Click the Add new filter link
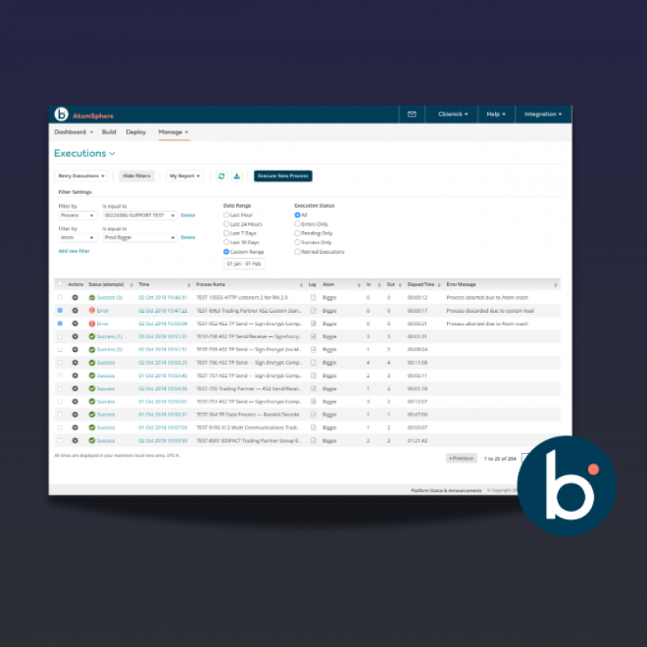 click(74, 252)
